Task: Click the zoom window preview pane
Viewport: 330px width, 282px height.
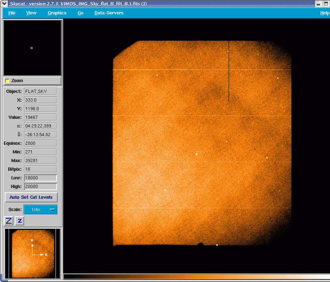Action: pos(32,48)
